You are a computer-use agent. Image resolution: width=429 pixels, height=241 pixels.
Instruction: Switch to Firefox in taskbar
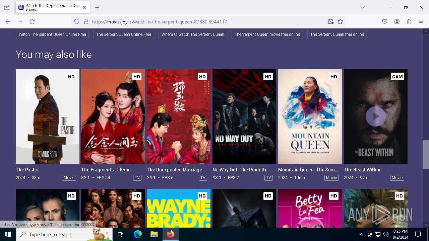coord(170,234)
